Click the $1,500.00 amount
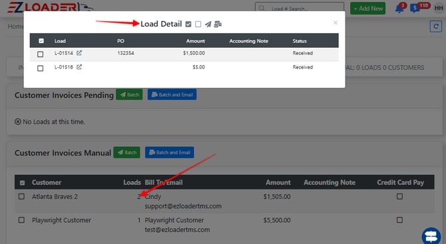Viewport: 446px width, 244px height. pos(194,53)
